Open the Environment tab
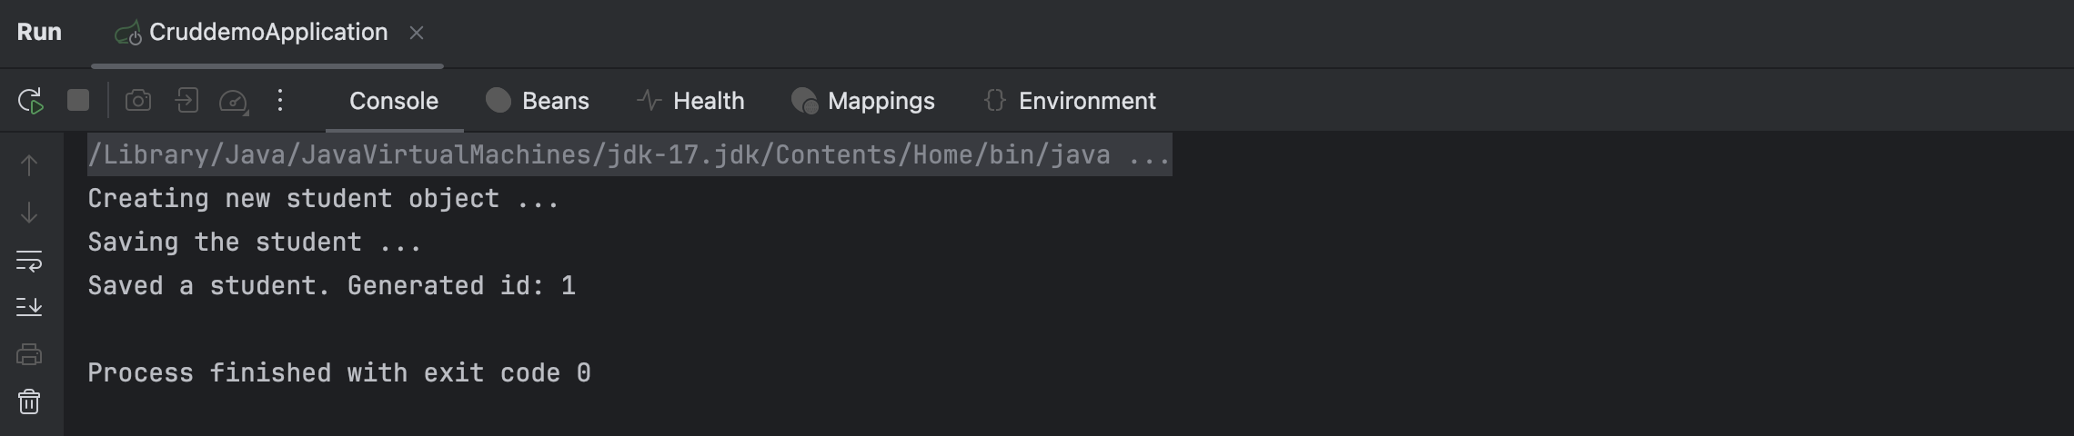 [x=1070, y=101]
